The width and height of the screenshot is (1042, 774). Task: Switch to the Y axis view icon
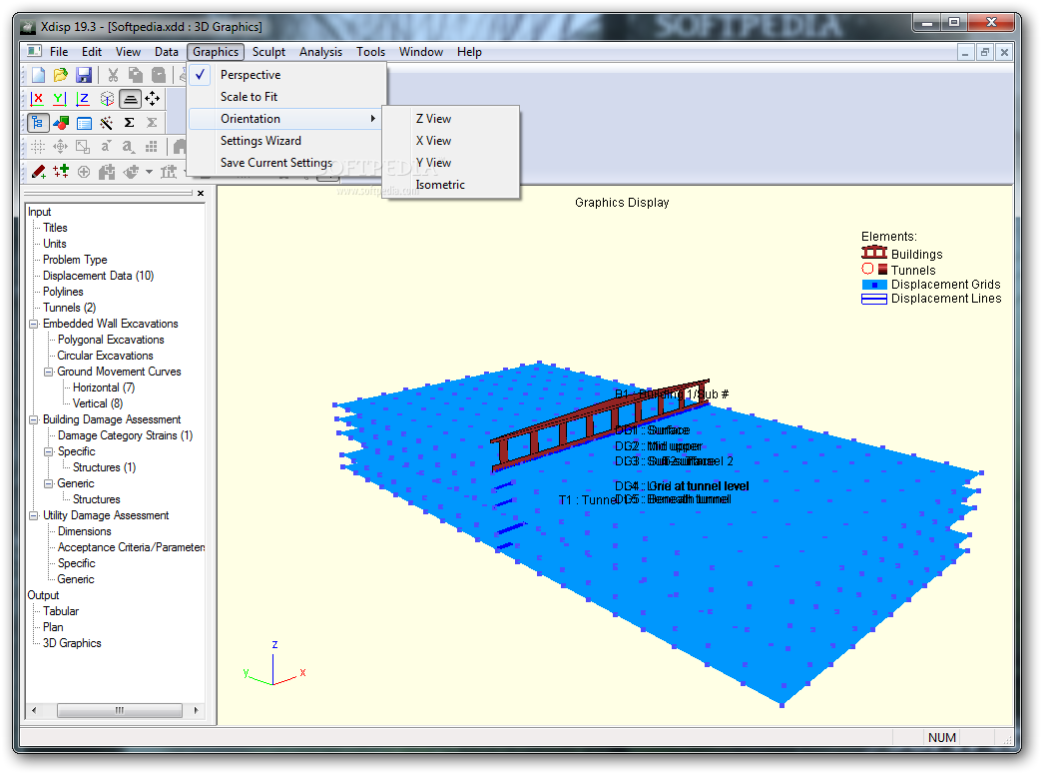click(x=60, y=99)
